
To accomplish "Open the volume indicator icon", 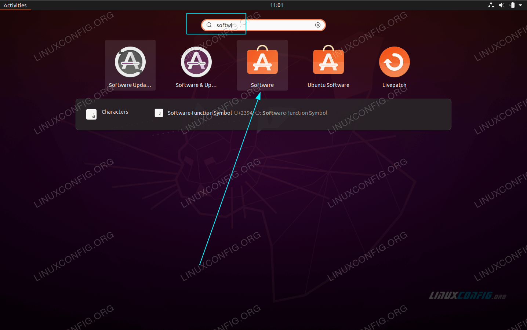I will (502, 5).
